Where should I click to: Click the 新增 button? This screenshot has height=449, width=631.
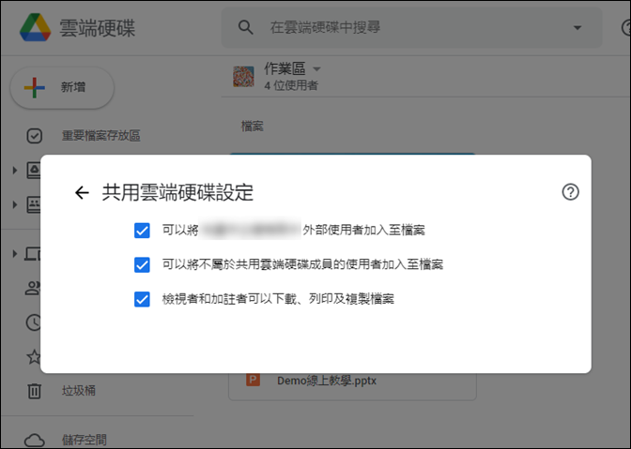click(62, 87)
